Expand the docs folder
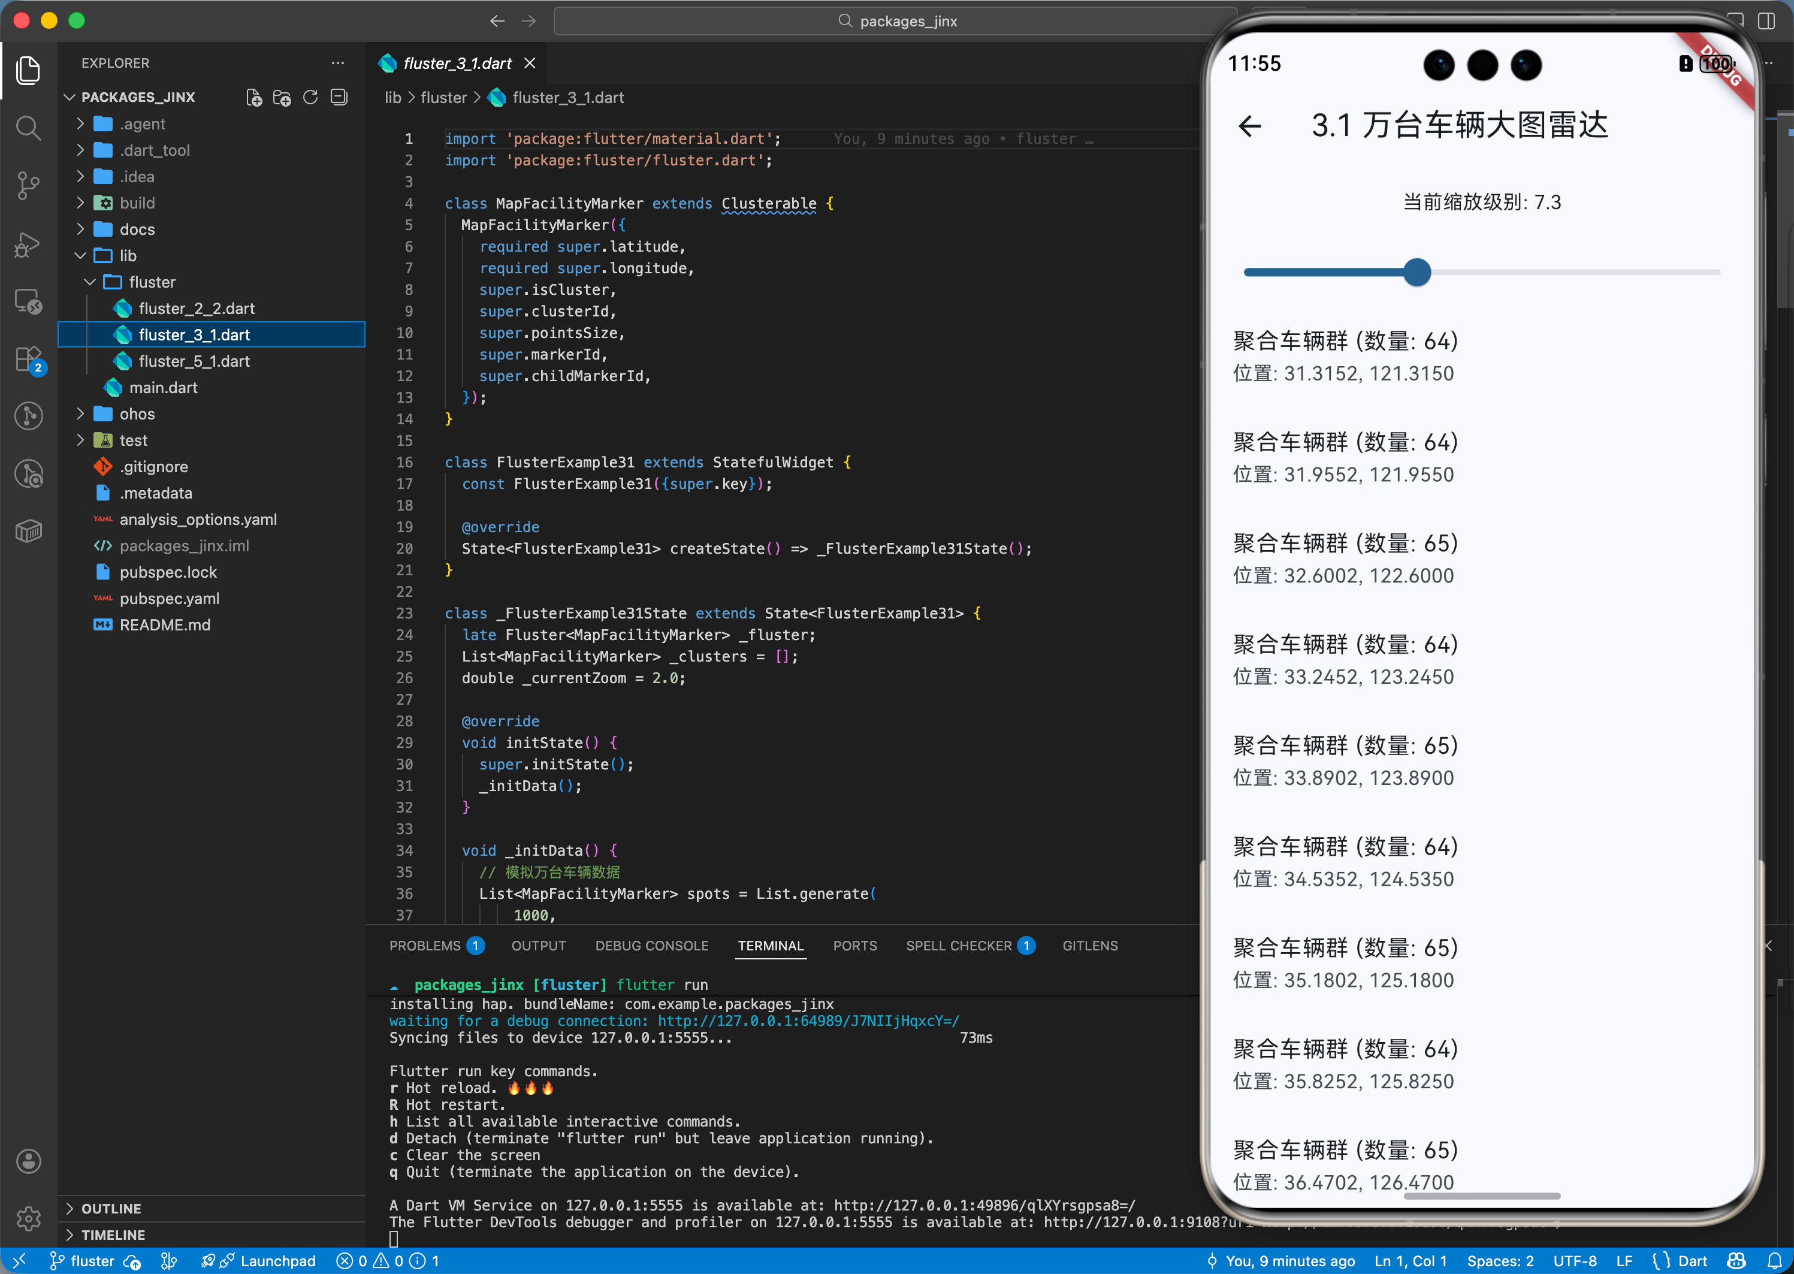The width and height of the screenshot is (1794, 1274). tap(137, 229)
